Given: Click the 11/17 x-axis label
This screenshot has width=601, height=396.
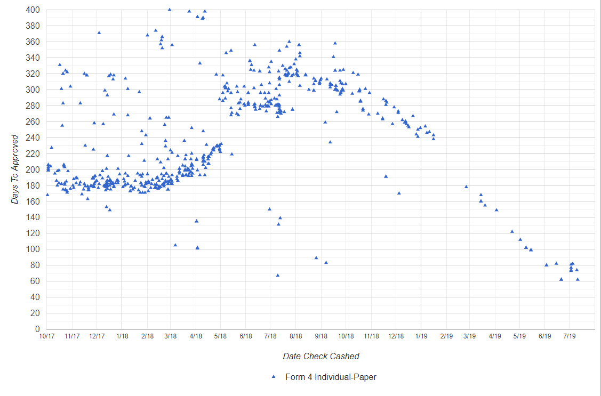Looking at the screenshot, I should [x=72, y=336].
